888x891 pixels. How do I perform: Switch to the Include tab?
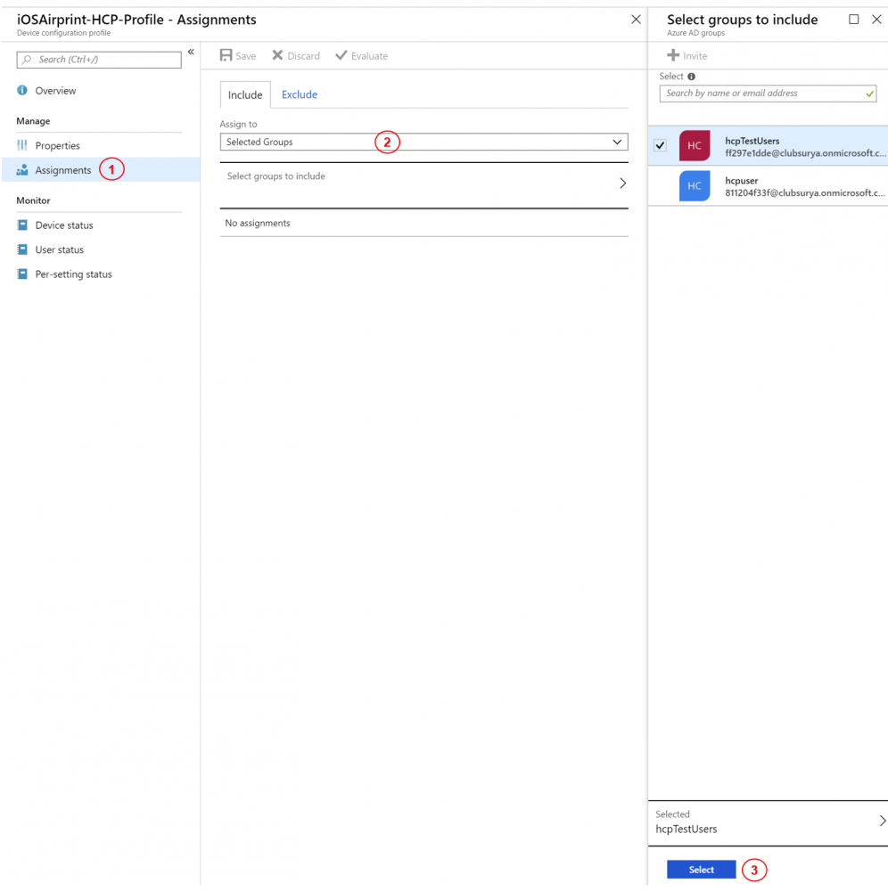[x=245, y=95]
